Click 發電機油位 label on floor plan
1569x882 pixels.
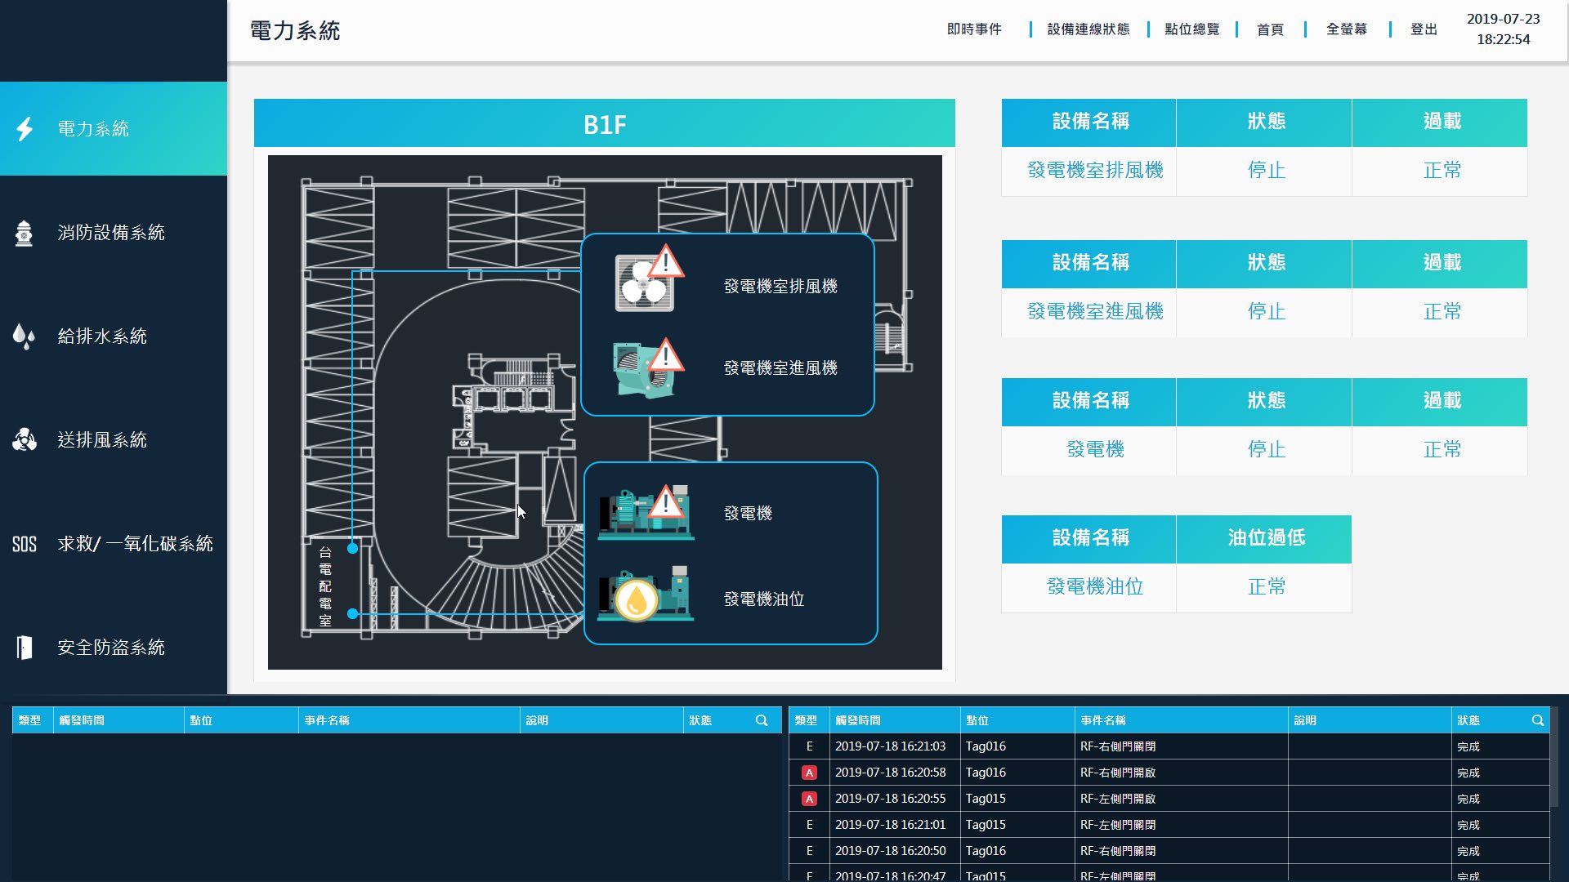(x=764, y=599)
